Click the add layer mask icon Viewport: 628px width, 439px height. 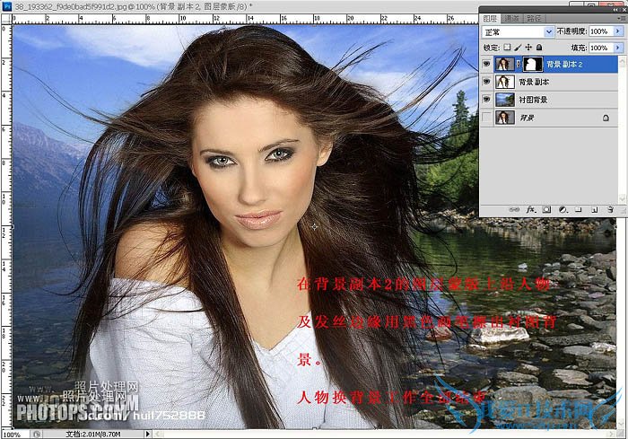[x=546, y=210]
